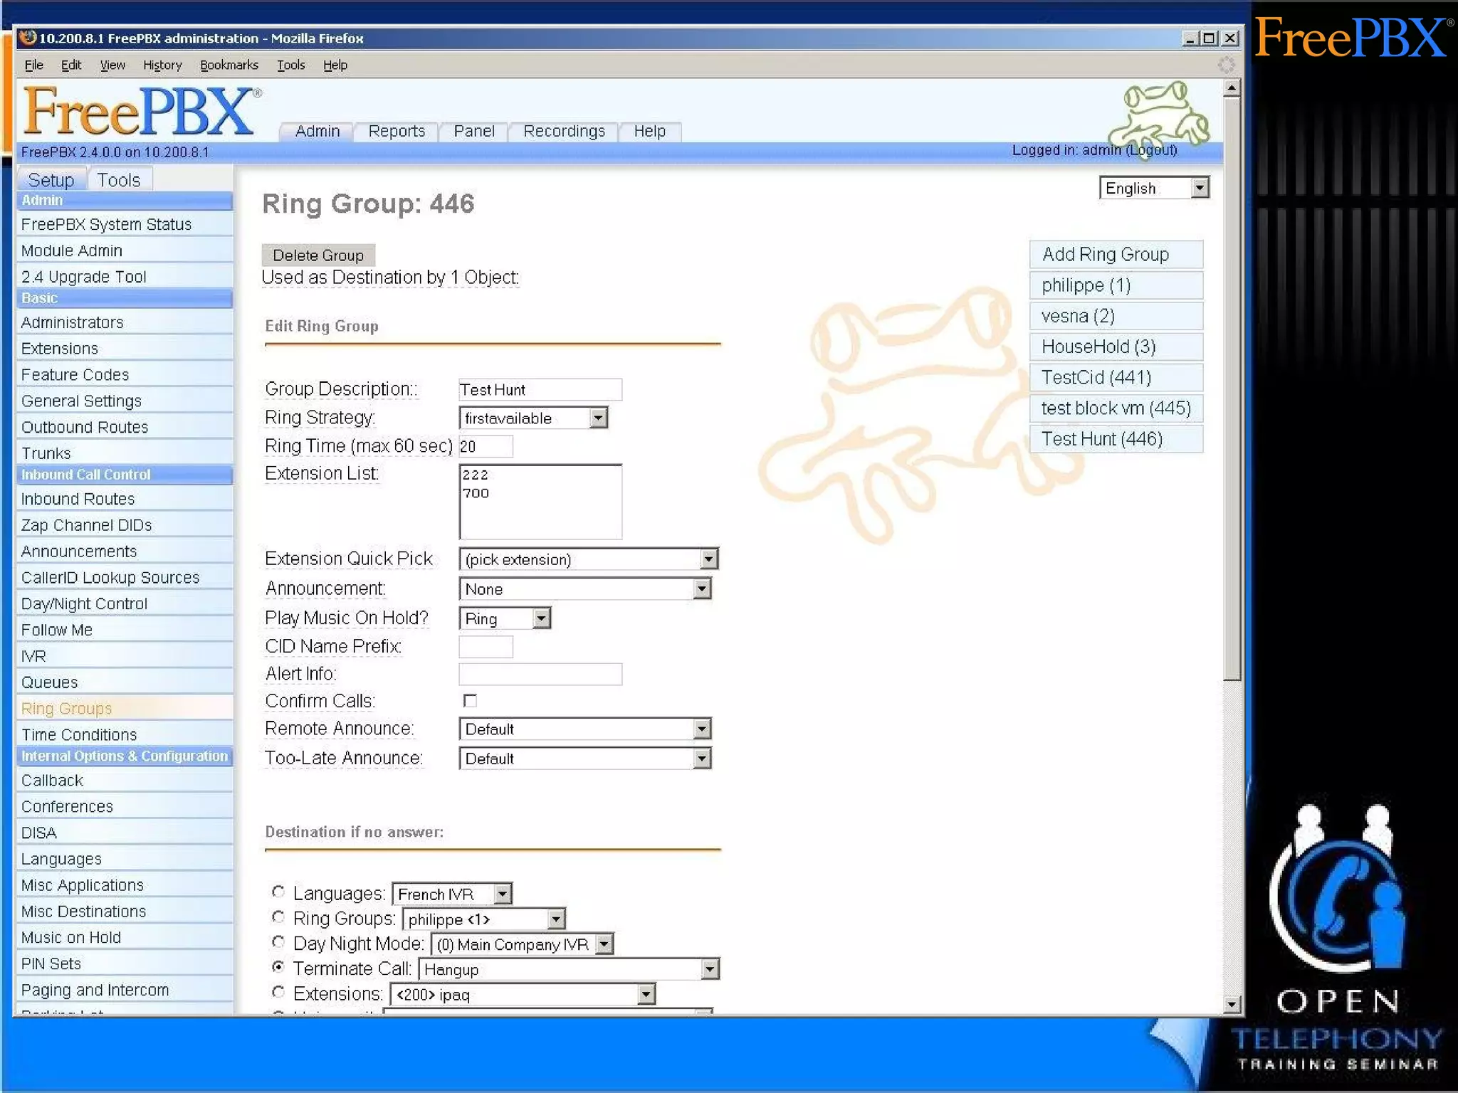Click into the Alert Info text field
This screenshot has height=1093, width=1458.
(540, 675)
